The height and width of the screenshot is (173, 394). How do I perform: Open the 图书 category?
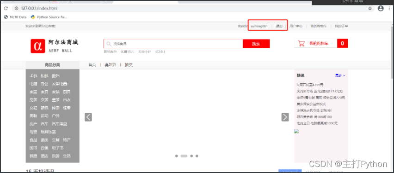pyautogui.click(x=33, y=148)
